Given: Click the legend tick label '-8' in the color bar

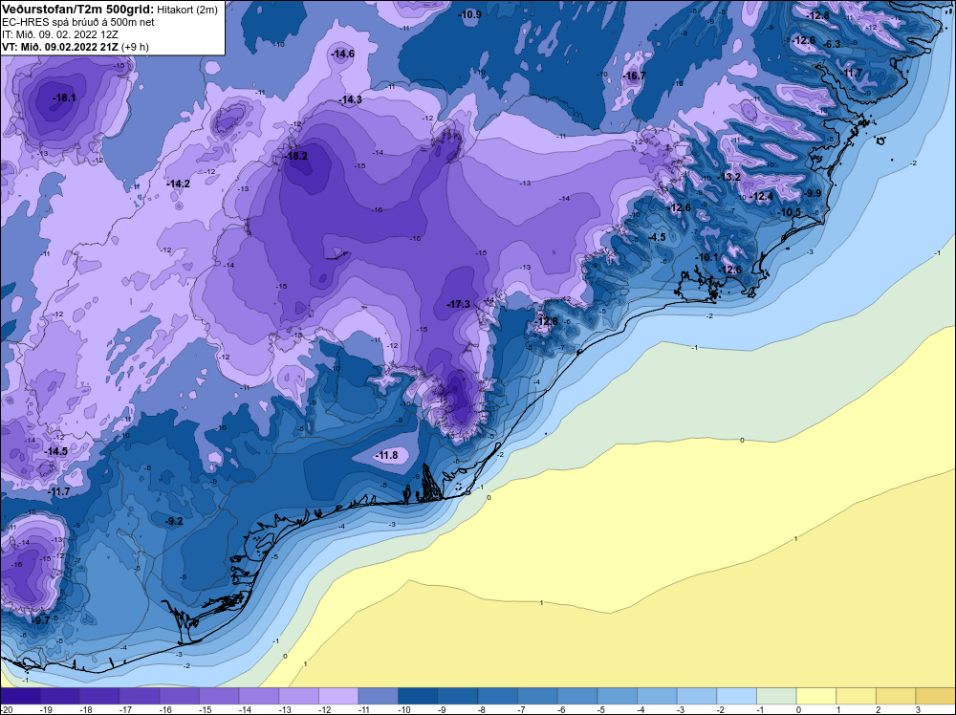Looking at the screenshot, I should point(481,709).
